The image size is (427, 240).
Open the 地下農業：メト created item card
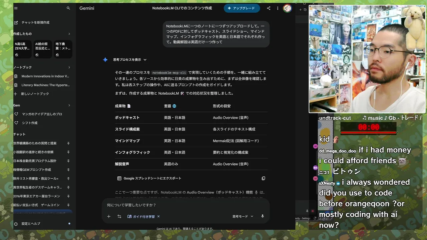(x=63, y=49)
